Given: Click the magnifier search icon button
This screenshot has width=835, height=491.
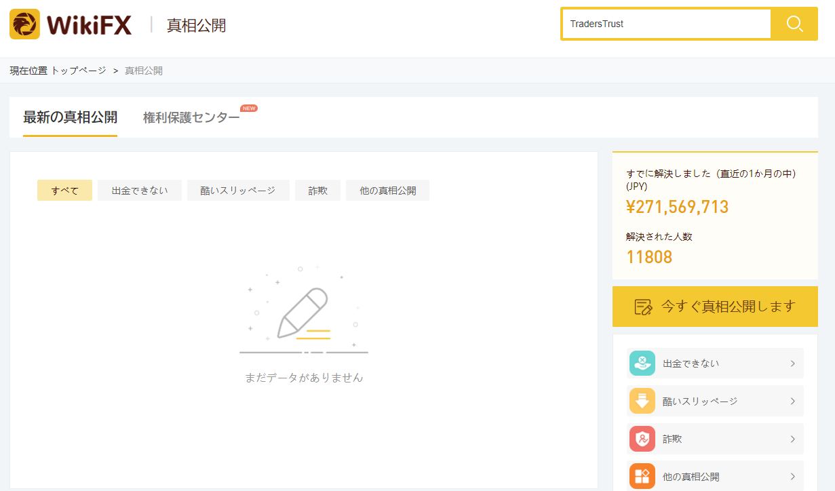Looking at the screenshot, I should [x=794, y=24].
